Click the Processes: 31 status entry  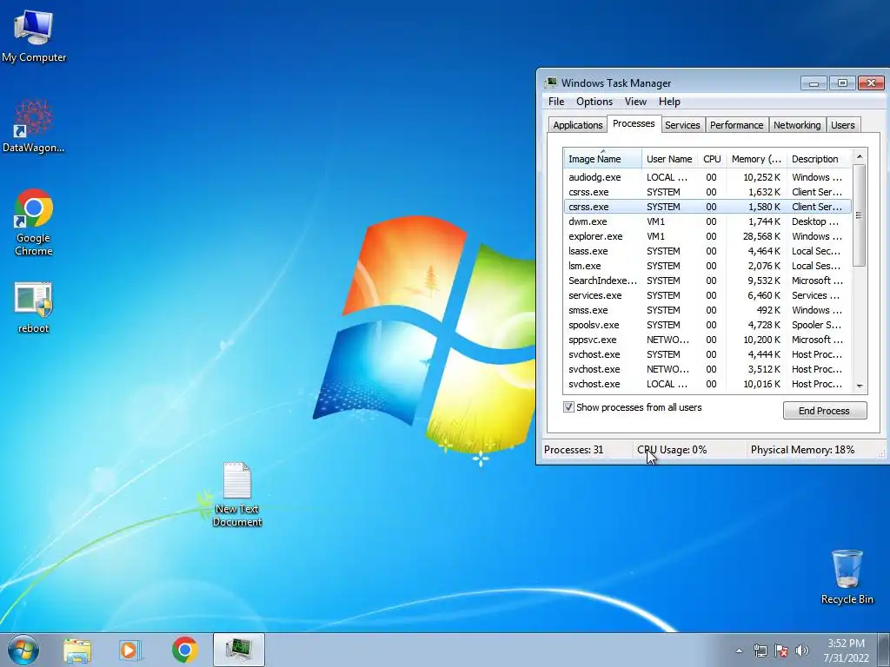point(574,450)
